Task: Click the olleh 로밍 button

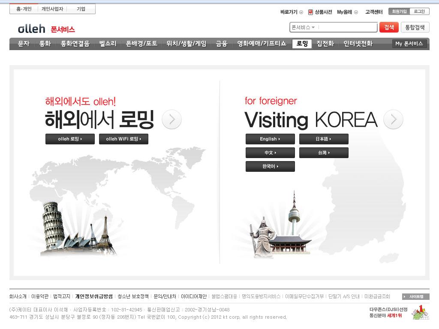Action: coord(70,139)
